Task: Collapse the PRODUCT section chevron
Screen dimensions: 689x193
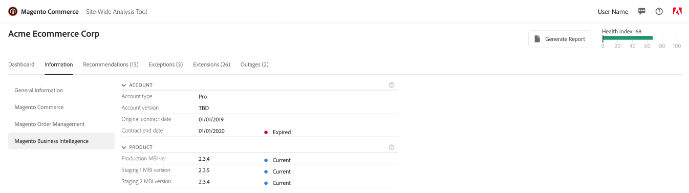Action: (x=124, y=147)
